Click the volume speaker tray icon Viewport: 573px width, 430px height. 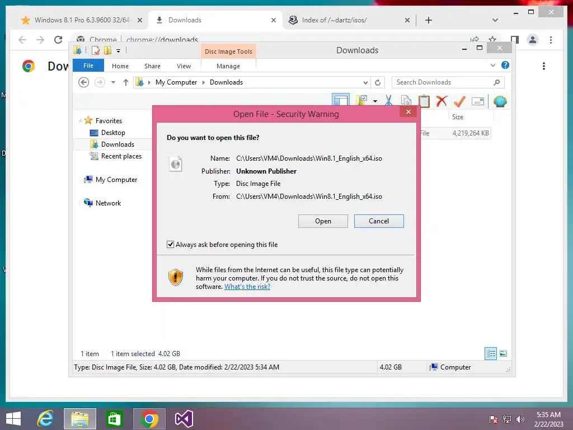pyautogui.click(x=520, y=419)
